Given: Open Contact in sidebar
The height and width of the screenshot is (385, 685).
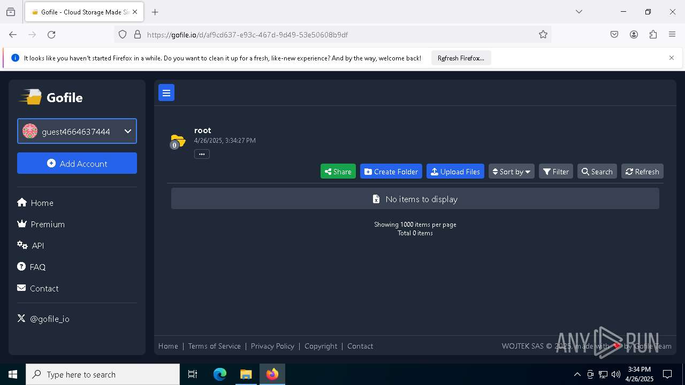Looking at the screenshot, I should click(x=38, y=288).
